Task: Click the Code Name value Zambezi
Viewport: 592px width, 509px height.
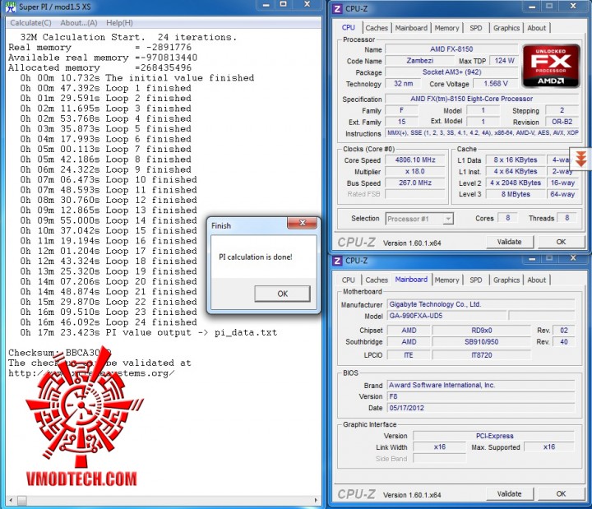Action: [419, 60]
